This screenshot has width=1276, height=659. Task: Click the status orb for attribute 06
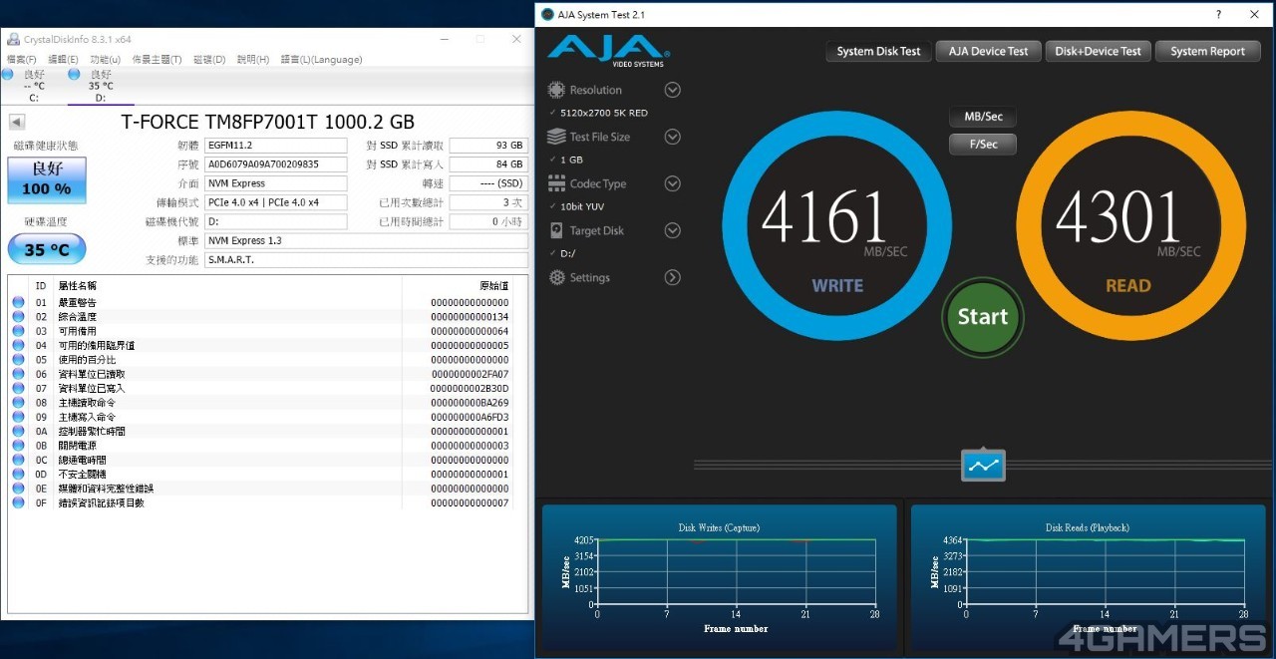click(x=18, y=374)
